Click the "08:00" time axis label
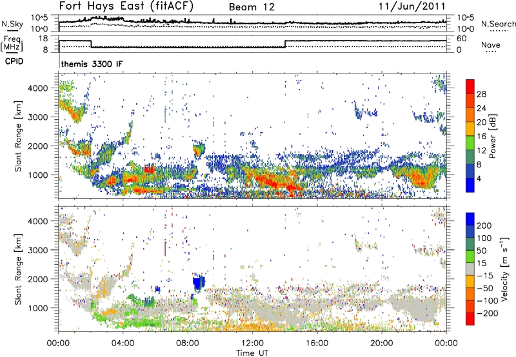Image resolution: width=516 pixels, height=357 pixels. [x=188, y=343]
